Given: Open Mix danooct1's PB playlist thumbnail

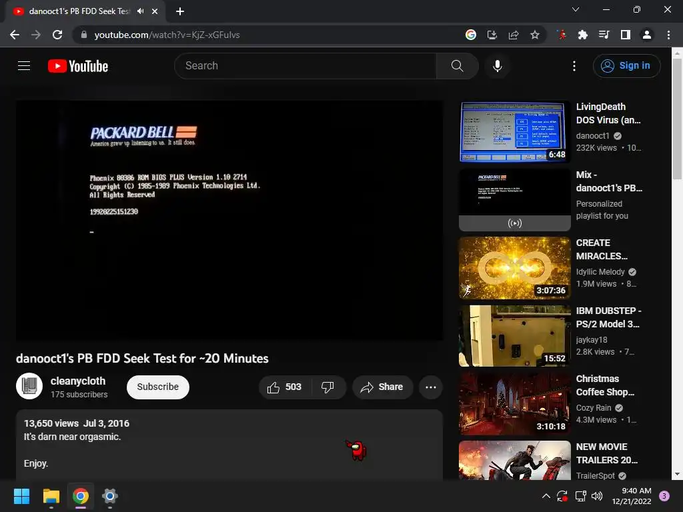Looking at the screenshot, I should [x=514, y=200].
